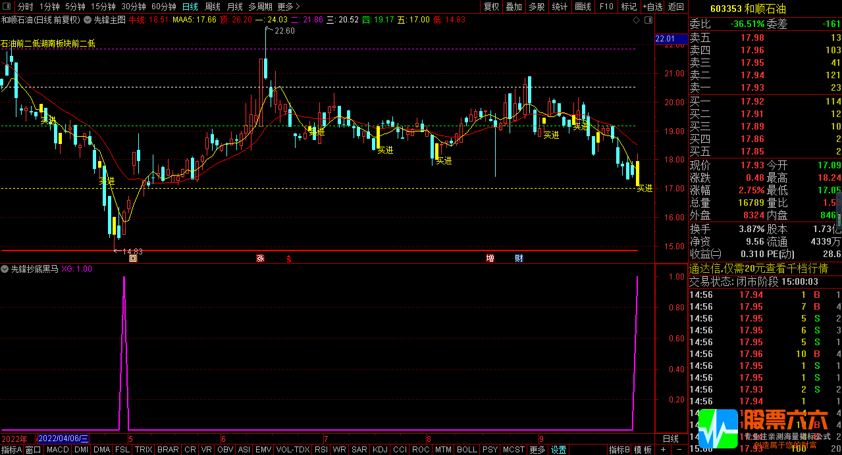The height and width of the screenshot is (455, 842).
Task: Click the orange square event marker near 14.83
Action: (x=133, y=258)
